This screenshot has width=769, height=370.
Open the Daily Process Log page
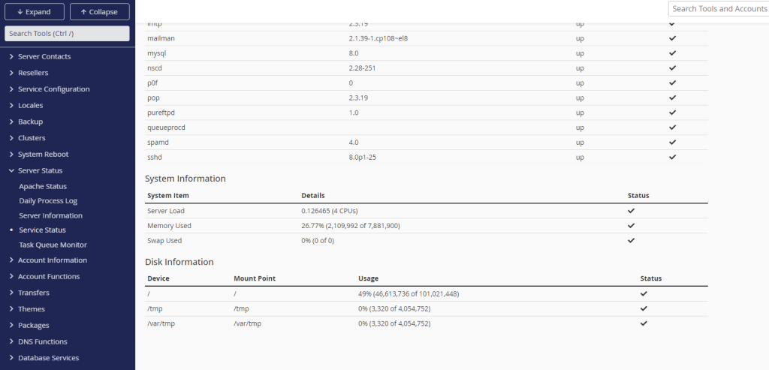coord(48,201)
